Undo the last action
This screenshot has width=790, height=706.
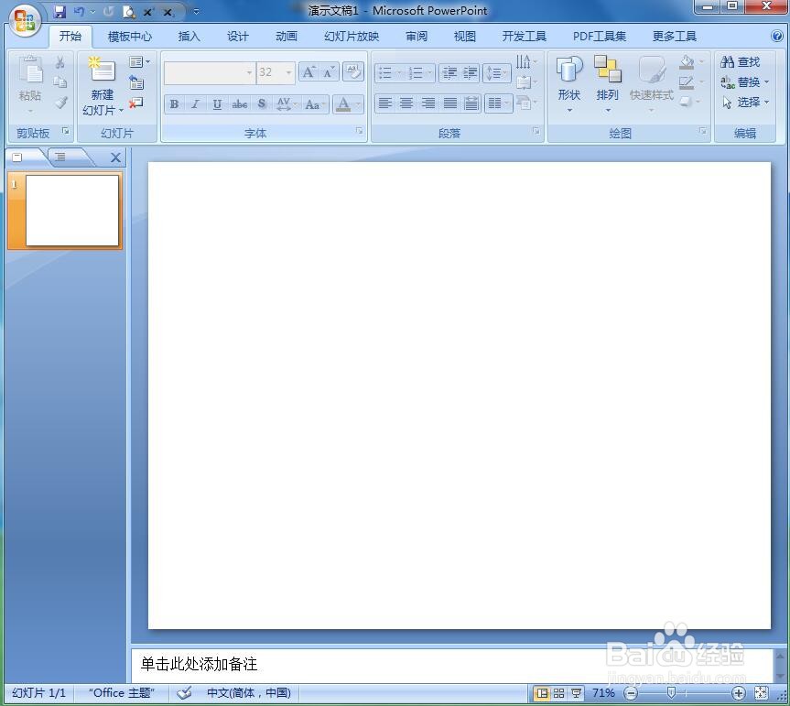[79, 12]
